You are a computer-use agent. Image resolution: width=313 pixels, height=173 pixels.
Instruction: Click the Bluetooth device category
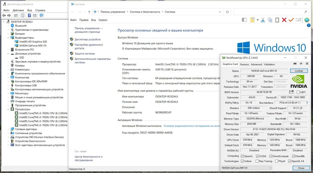click(x=21, y=26)
